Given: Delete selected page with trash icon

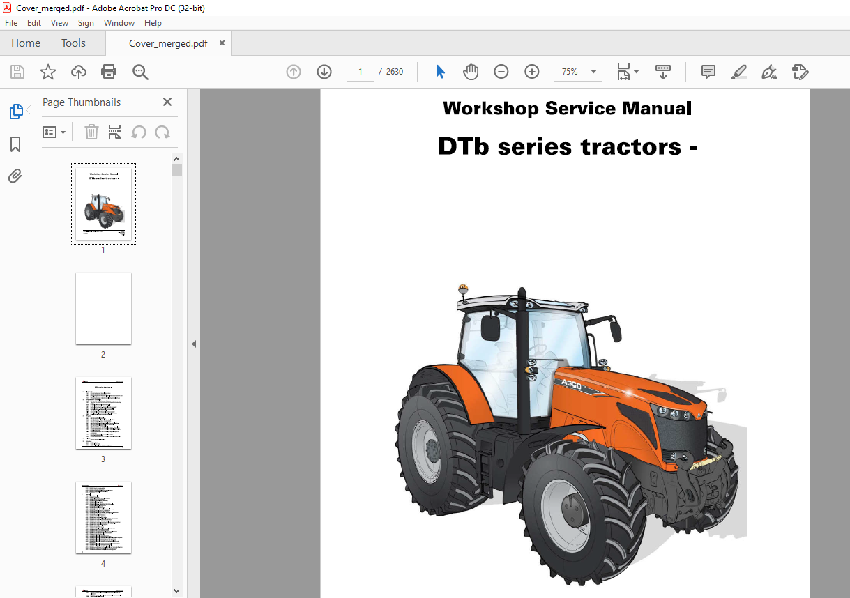Looking at the screenshot, I should pyautogui.click(x=91, y=132).
